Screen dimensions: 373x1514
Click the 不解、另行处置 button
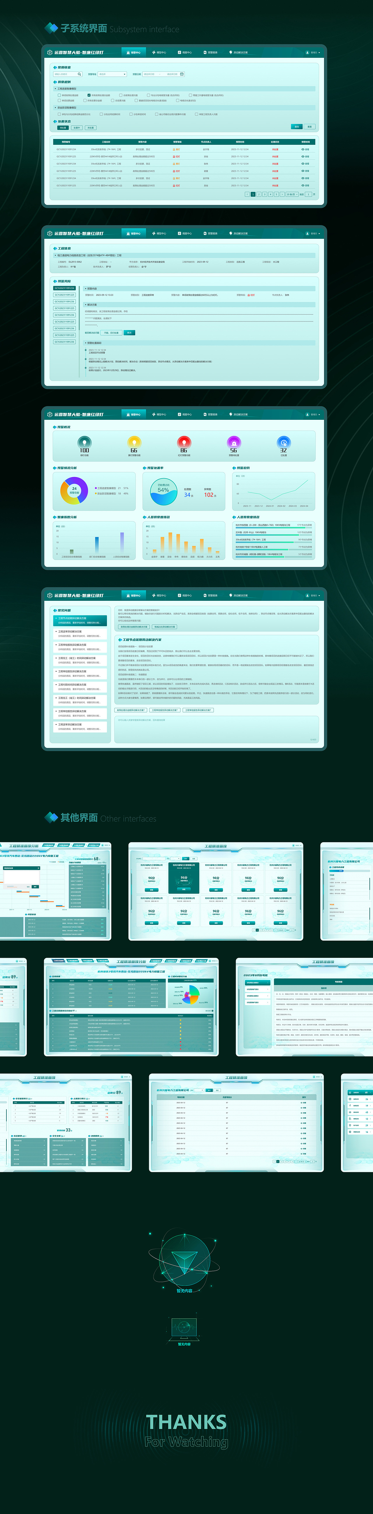pyautogui.click(x=111, y=333)
